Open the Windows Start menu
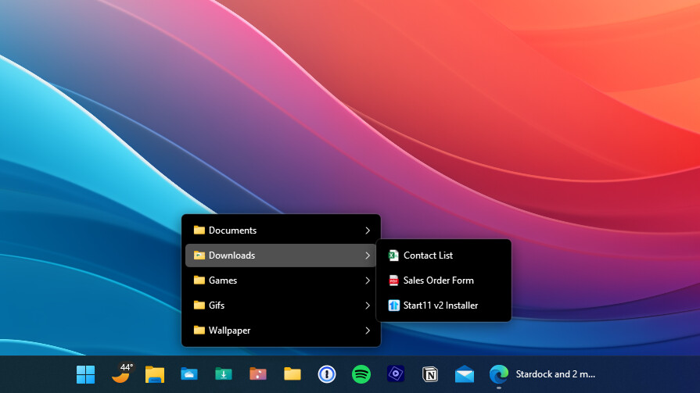 pos(85,374)
